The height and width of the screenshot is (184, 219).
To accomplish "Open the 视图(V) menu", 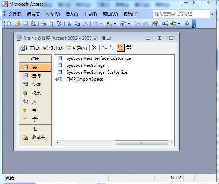I will point(53,14).
